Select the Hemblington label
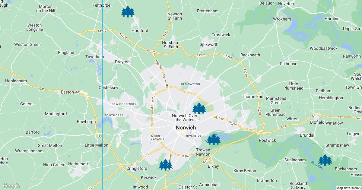The image size is (362, 190). point(331,98)
